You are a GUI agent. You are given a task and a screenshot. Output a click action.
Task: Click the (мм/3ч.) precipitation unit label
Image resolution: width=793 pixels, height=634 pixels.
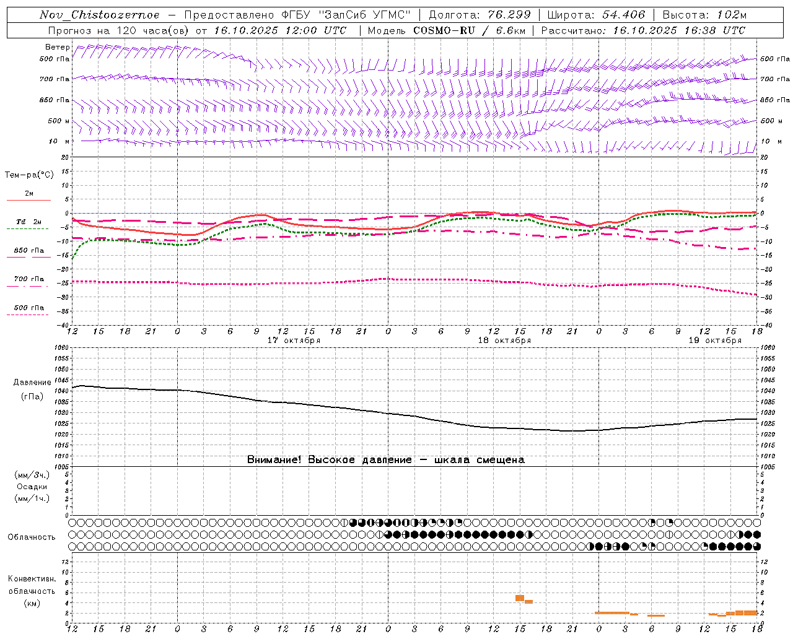[32, 475]
